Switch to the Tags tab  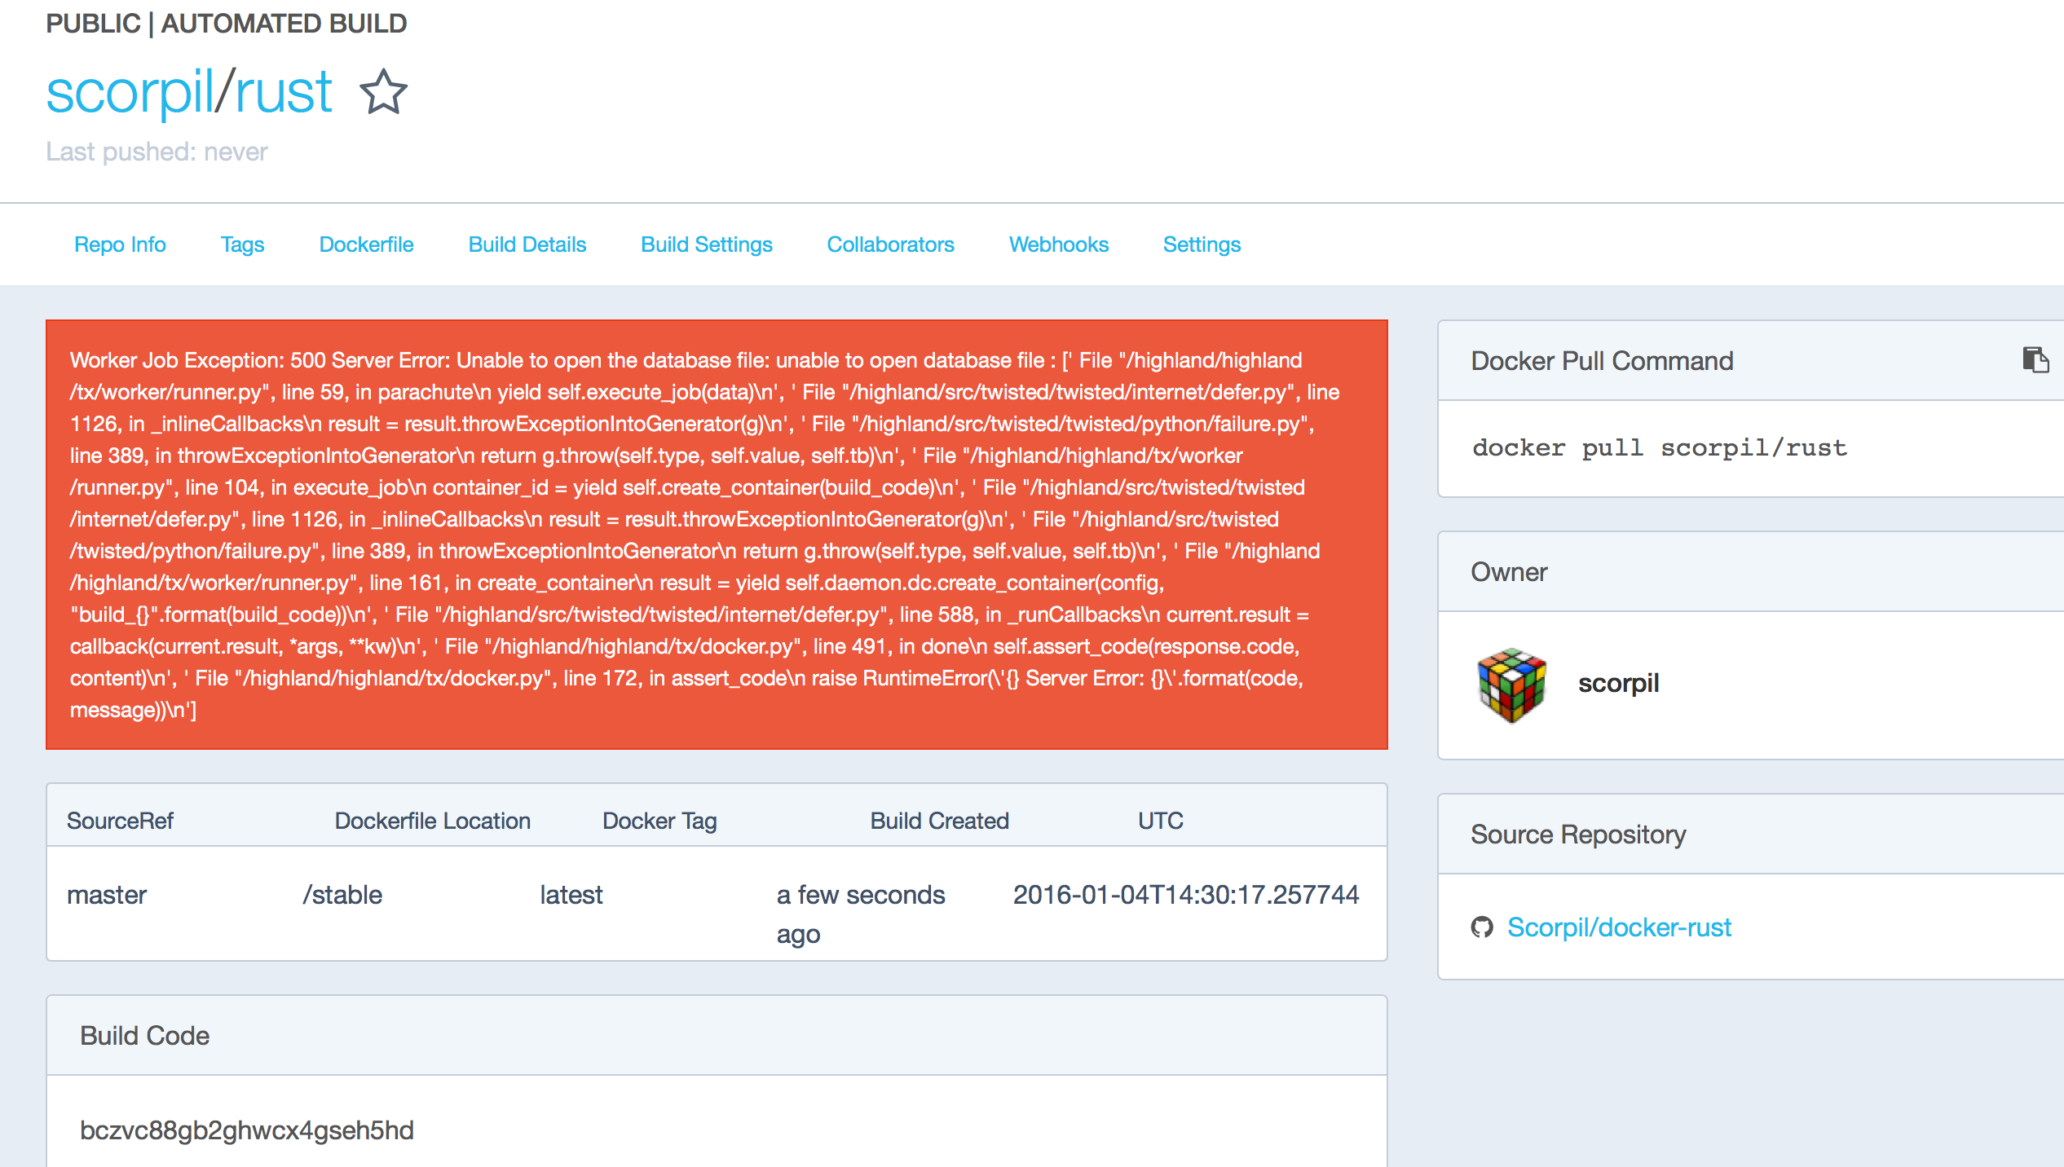[242, 244]
